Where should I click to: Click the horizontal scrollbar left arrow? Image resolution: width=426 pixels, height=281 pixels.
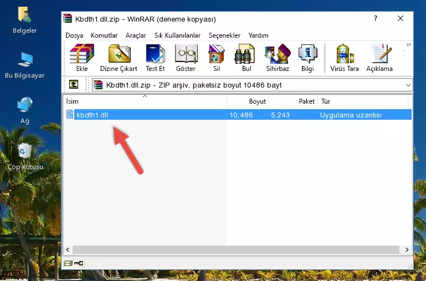[x=68, y=249]
